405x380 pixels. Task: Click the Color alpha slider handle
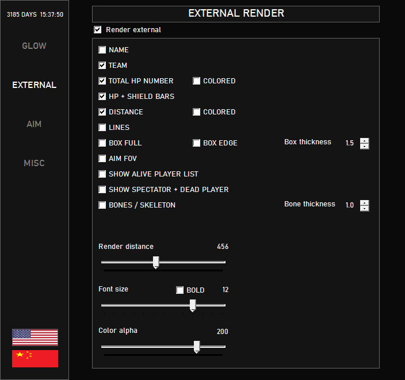tap(197, 346)
